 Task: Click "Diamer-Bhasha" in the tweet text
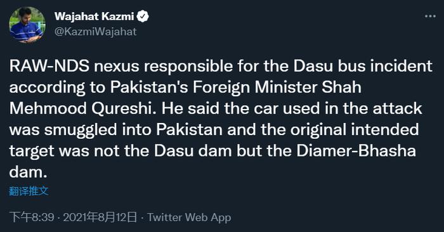click(x=356, y=151)
